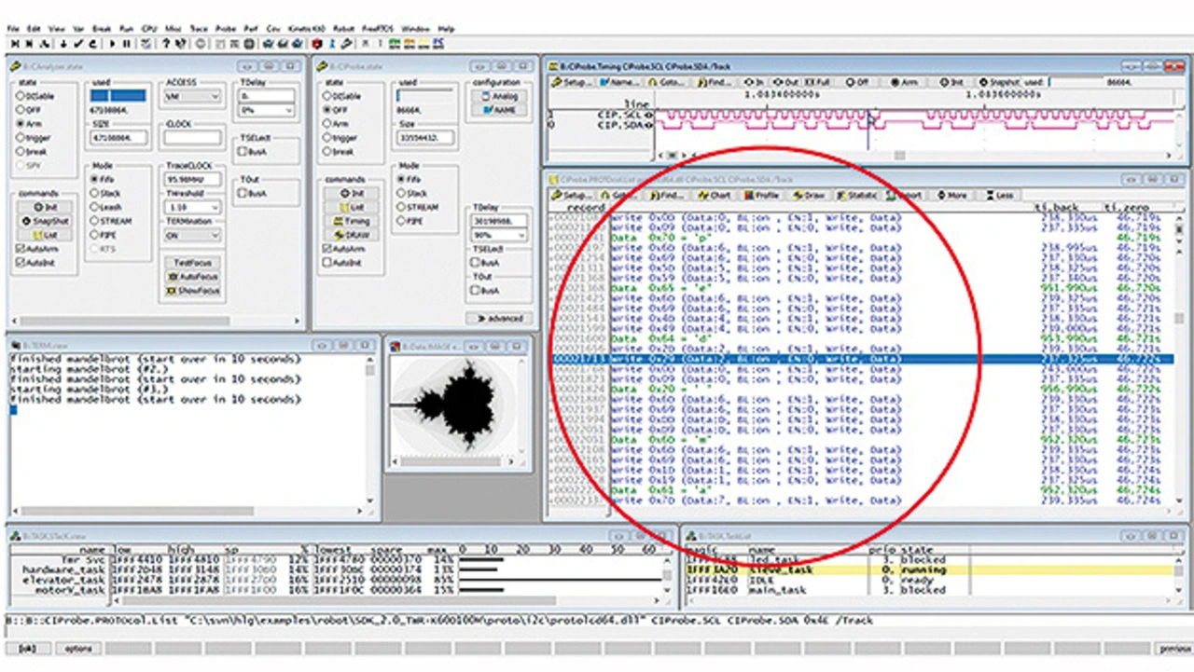Viewport: 1194px width, 672px height.
Task: Click the advanced button in CIProbe
Action: (499, 318)
